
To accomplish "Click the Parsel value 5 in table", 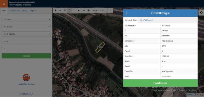I will [x=162, y=51].
